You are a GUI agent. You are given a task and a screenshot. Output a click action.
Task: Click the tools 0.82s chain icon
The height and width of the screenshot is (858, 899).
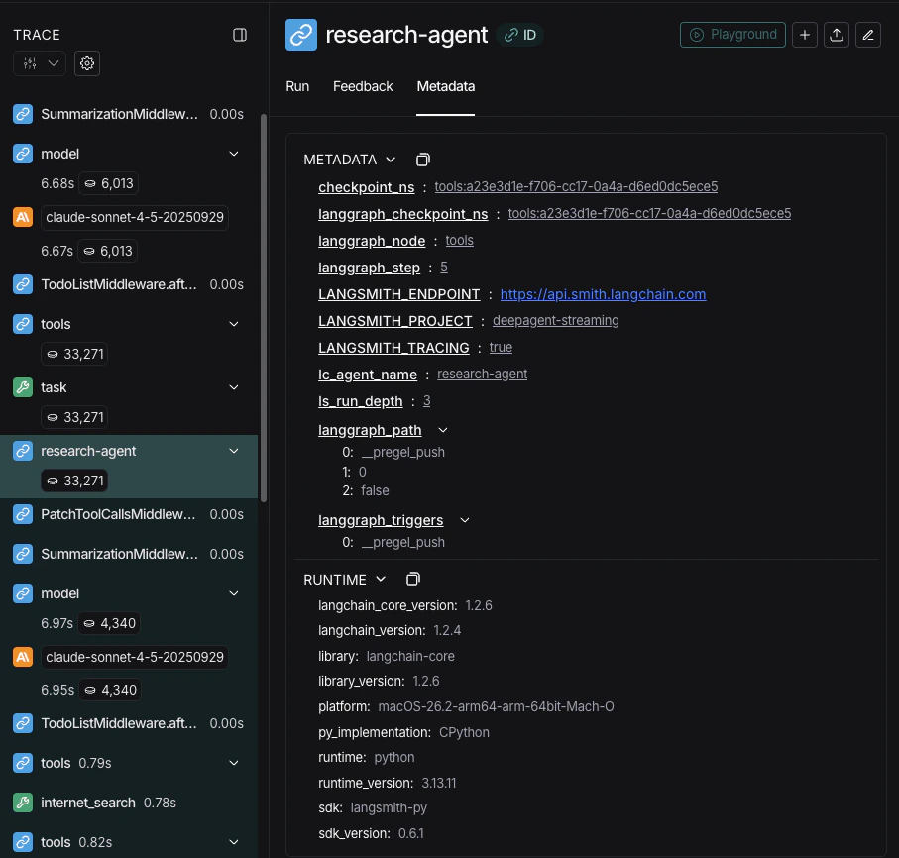coord(23,842)
